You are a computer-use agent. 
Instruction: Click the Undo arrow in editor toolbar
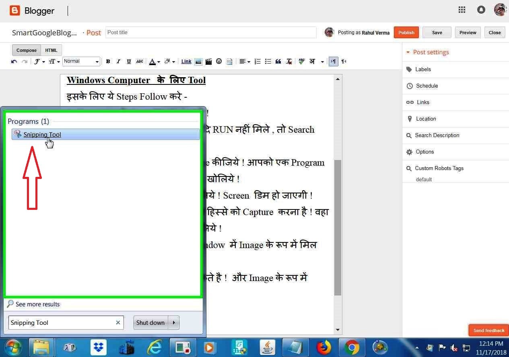14,62
